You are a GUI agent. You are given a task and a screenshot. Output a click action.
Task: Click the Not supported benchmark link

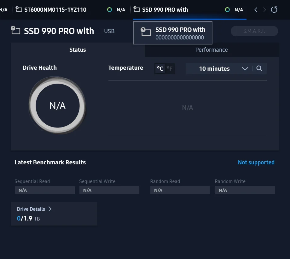click(x=256, y=162)
